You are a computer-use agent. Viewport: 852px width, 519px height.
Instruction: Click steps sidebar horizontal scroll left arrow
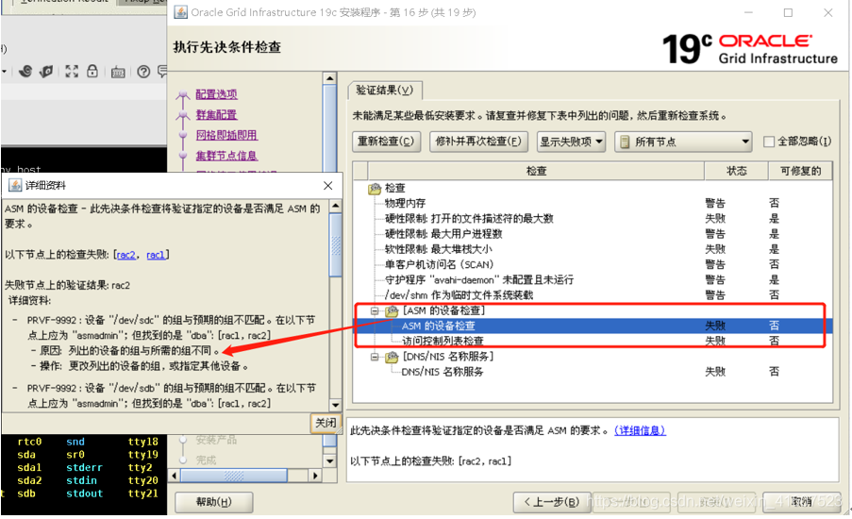[175, 476]
